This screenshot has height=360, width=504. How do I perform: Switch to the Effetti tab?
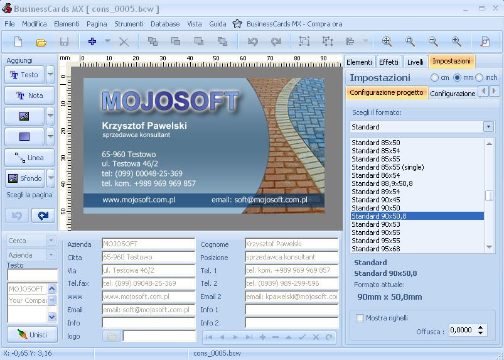point(389,62)
